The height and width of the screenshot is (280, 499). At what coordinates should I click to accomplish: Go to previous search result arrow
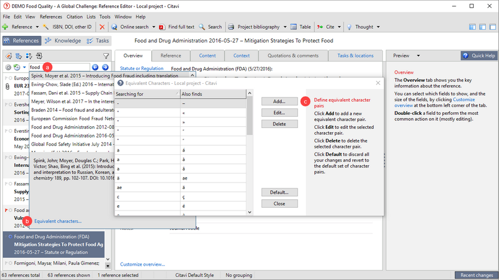point(95,67)
